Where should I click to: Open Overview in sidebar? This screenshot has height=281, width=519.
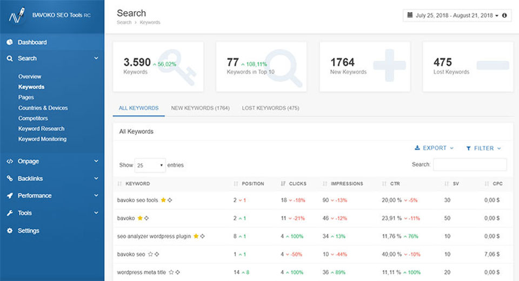30,76
